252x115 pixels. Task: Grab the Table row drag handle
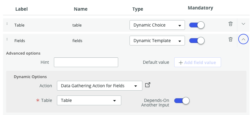point(7,24)
